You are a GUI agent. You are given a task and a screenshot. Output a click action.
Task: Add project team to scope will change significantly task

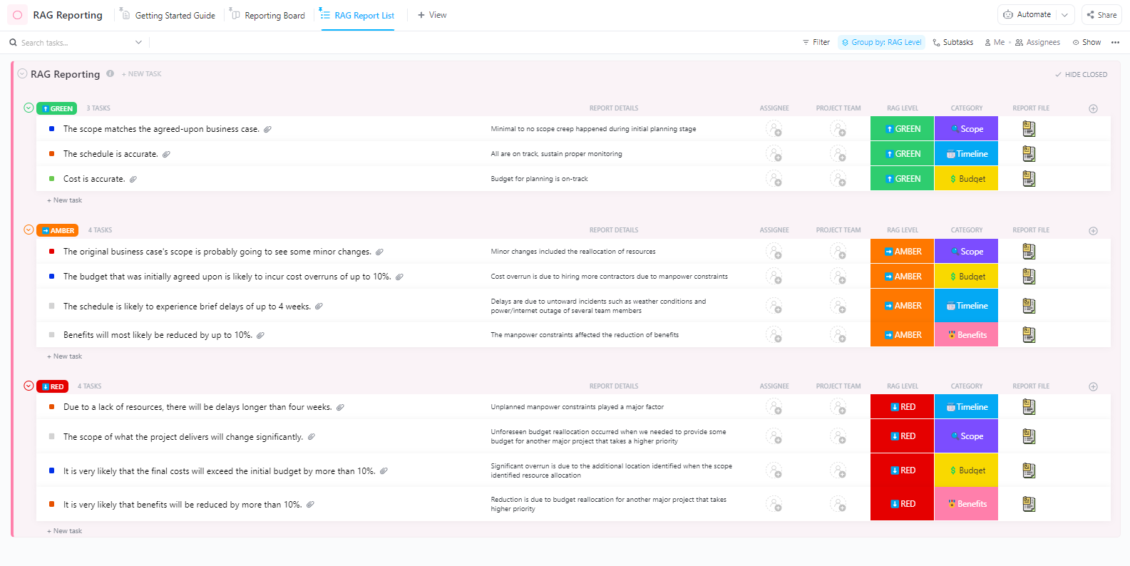(x=838, y=436)
